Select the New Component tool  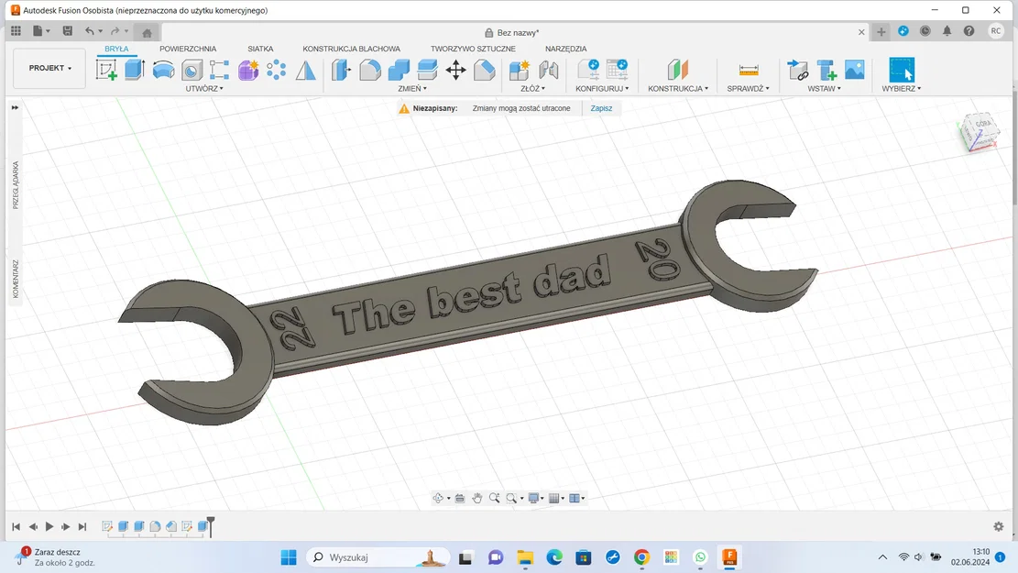520,71
